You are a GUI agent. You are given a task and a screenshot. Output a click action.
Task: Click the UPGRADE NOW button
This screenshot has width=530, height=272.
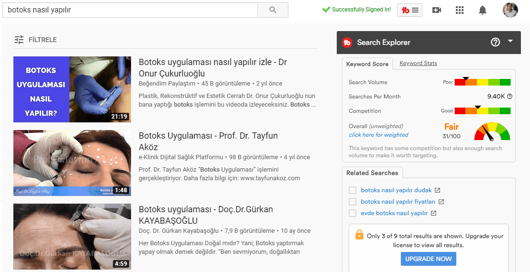pos(429,259)
